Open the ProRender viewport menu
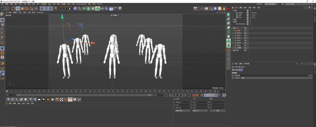The height and width of the screenshot is (127, 316). pos(40,13)
